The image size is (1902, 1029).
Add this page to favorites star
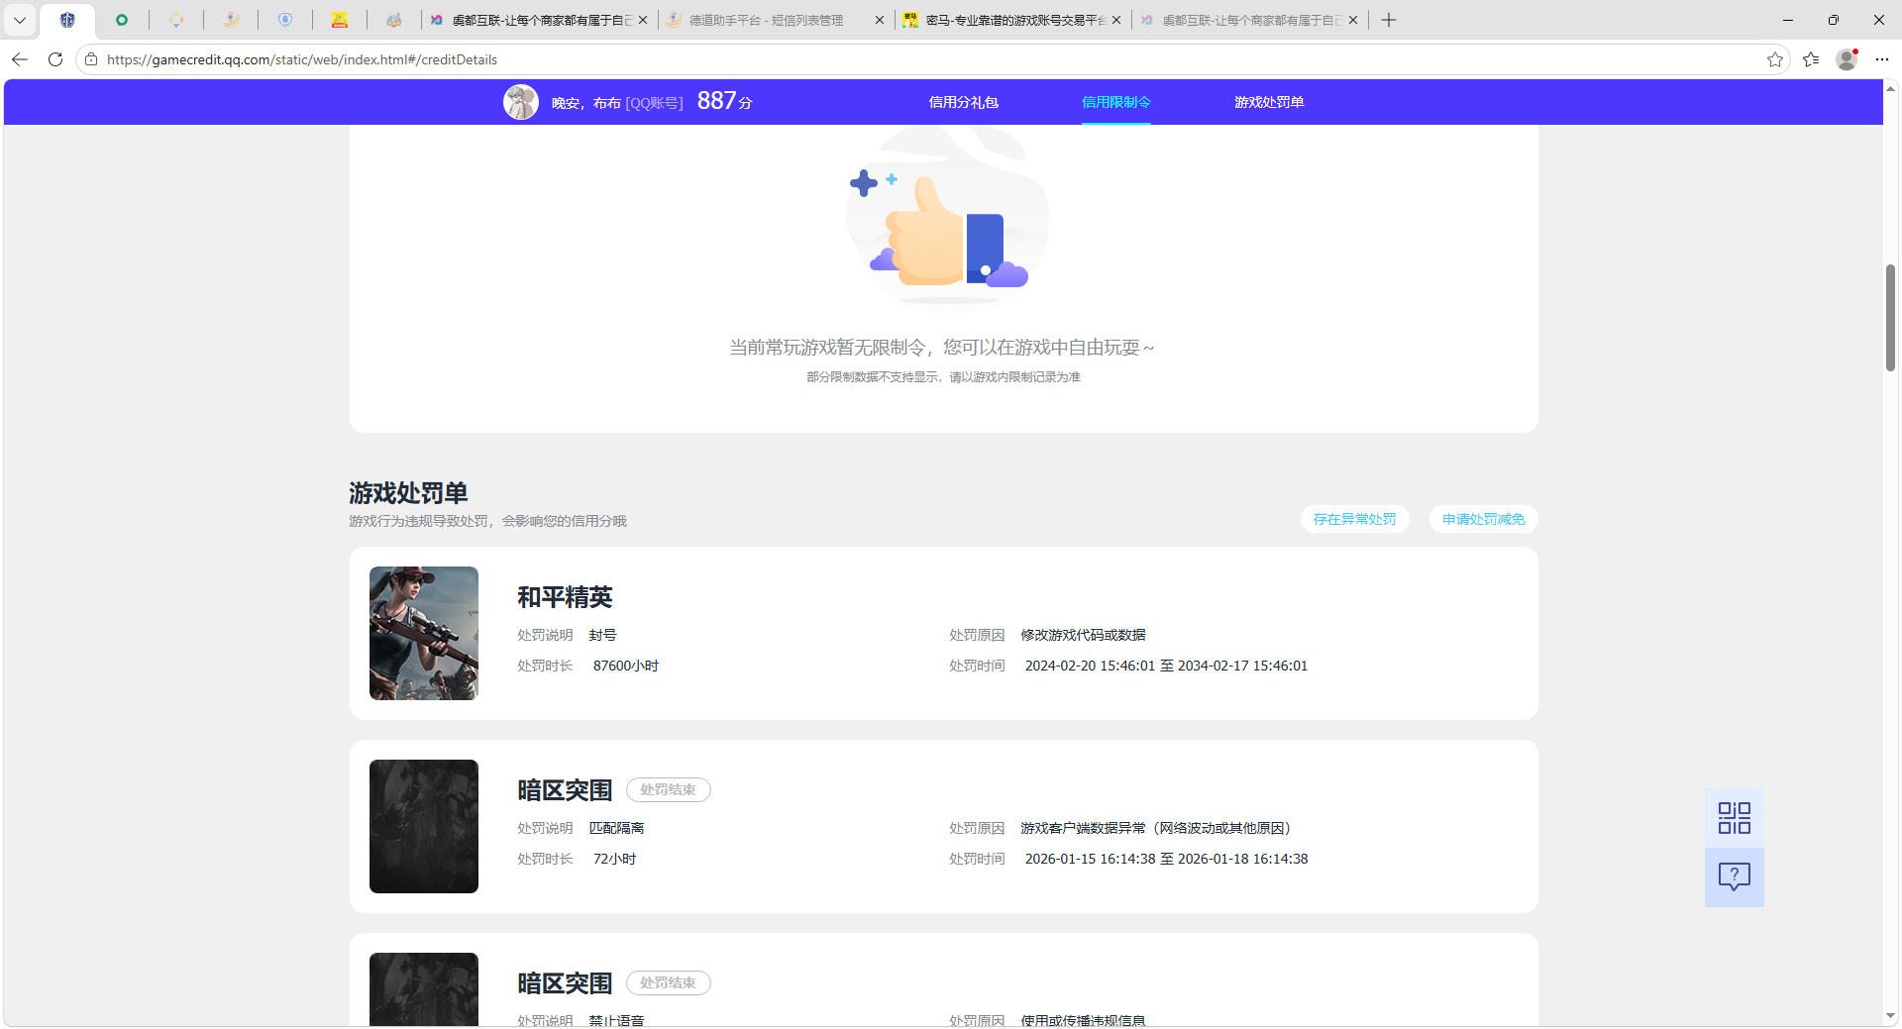(1775, 59)
